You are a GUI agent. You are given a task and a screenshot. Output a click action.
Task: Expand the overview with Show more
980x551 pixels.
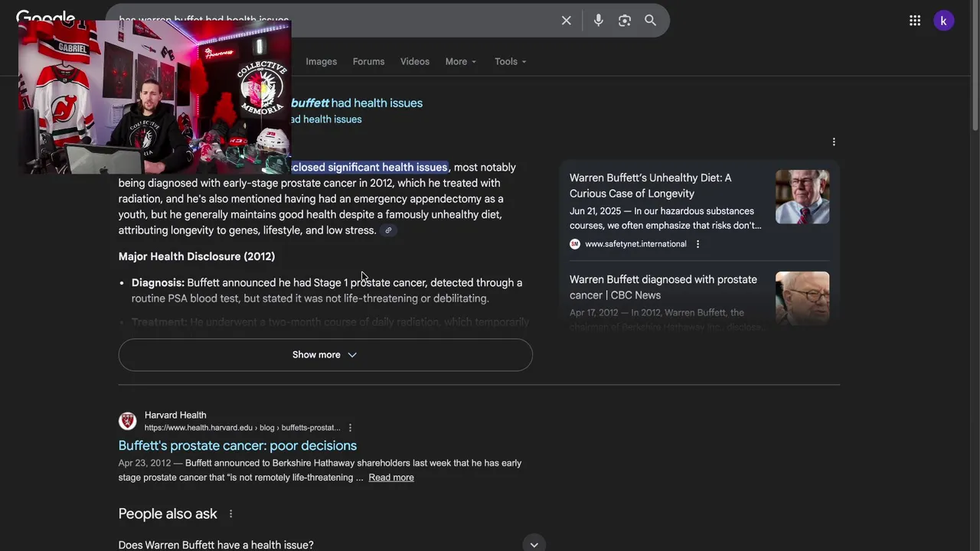point(325,355)
